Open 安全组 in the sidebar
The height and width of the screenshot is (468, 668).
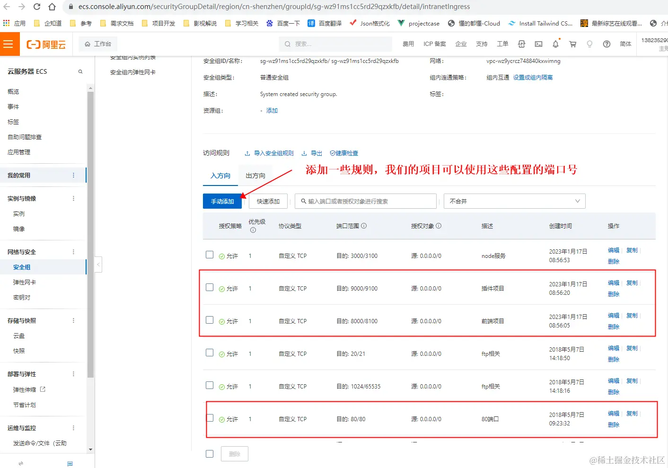[22, 267]
